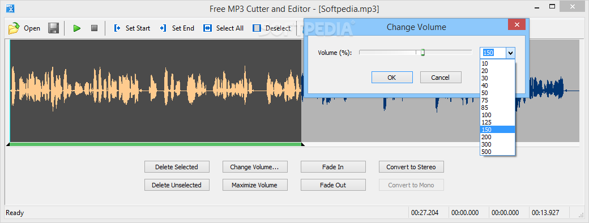Image resolution: width=589 pixels, height=223 pixels.
Task: Click the Set End toolbar button
Action: tap(177, 28)
